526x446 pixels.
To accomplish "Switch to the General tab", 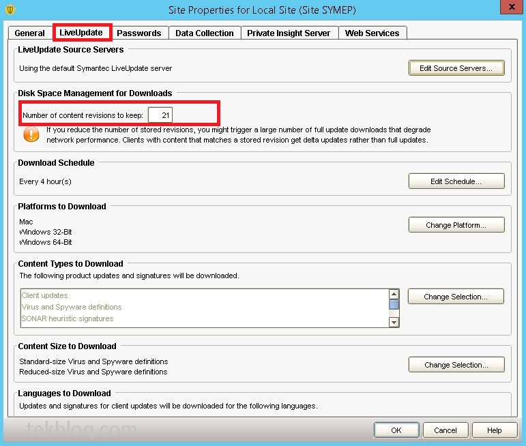I will point(29,33).
